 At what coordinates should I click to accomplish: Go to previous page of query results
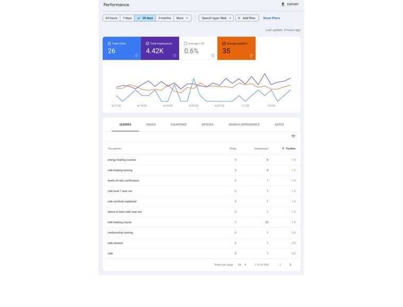[x=280, y=265]
